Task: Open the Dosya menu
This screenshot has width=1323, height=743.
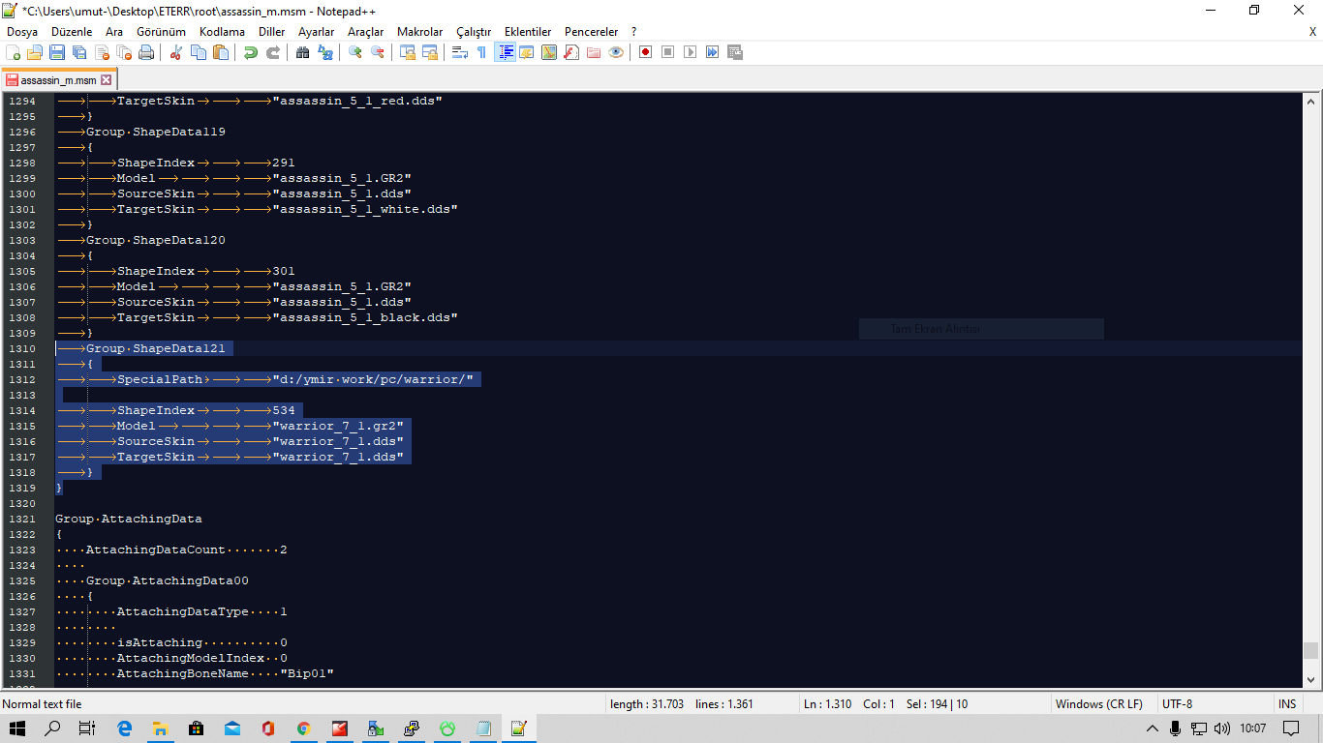Action: click(22, 32)
